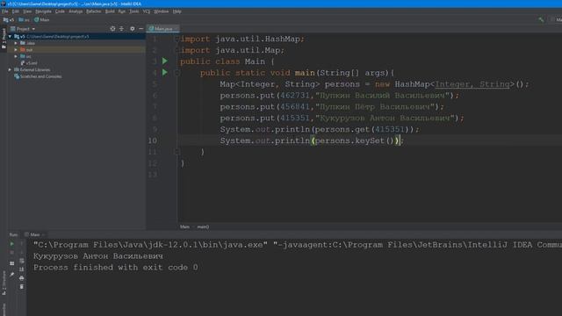Viewport: 562px width, 316px height.
Task: Expand External Libraries node
Action: (x=10, y=69)
